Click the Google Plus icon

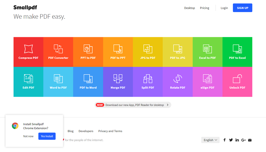243,140
